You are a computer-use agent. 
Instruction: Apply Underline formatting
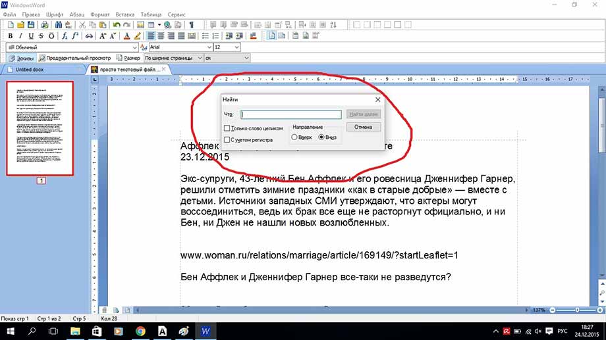tap(31, 36)
